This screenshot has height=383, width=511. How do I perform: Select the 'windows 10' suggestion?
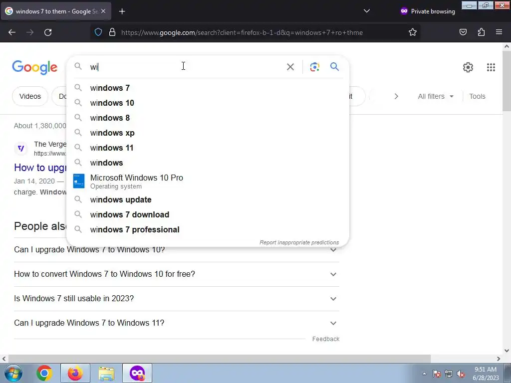pyautogui.click(x=208, y=103)
